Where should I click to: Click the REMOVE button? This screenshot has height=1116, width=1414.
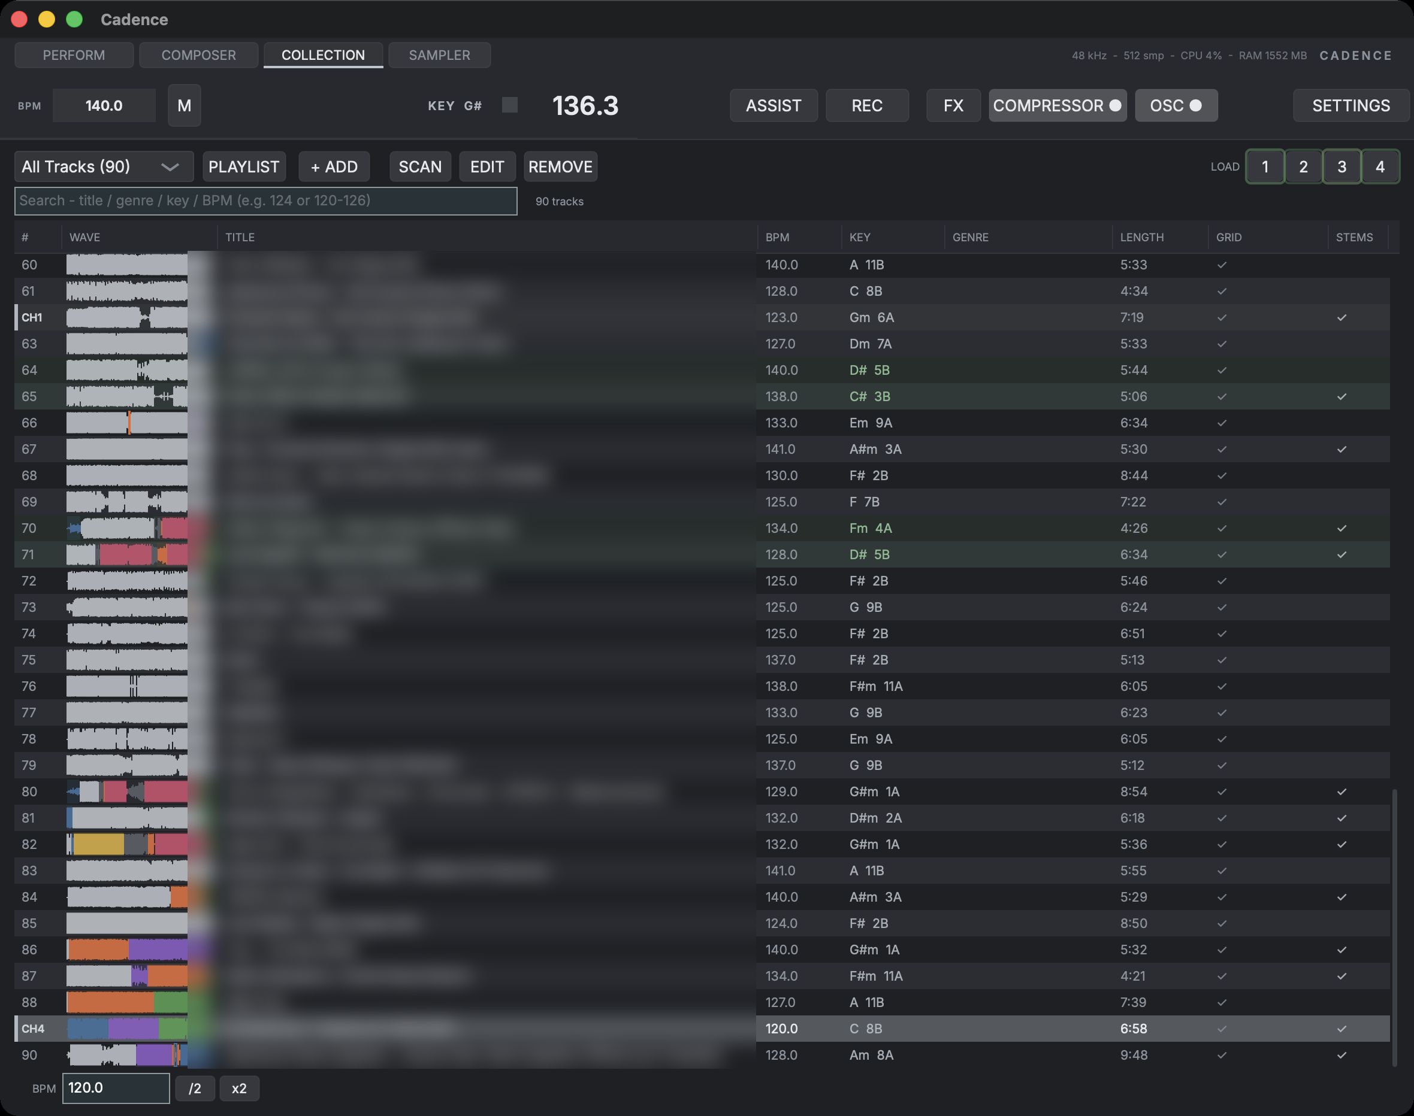560,166
